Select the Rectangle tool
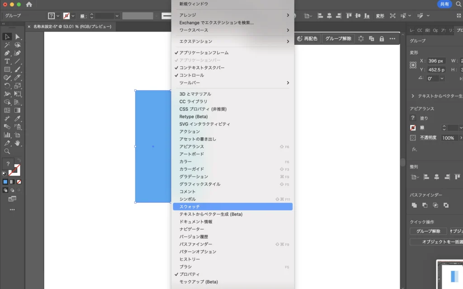 pos(7,70)
